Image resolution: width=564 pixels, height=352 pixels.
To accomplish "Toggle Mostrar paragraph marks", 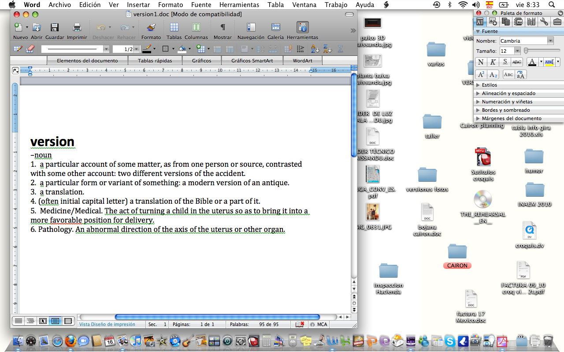I will (223, 28).
